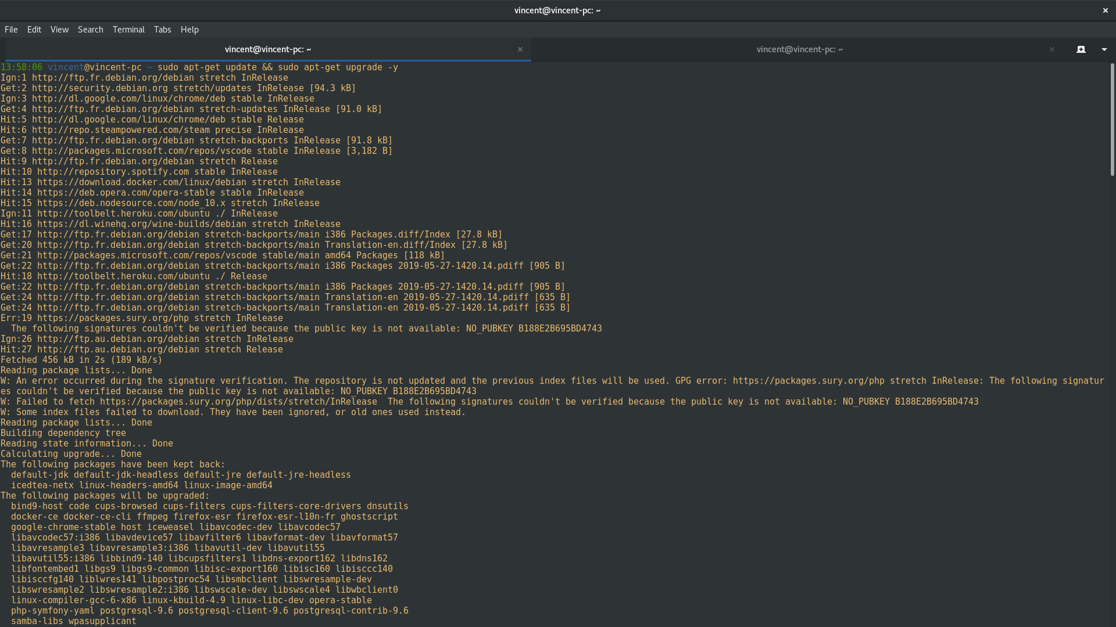Click 'The following packages have been kept back' line
Viewport: 1116px width, 627px height.
coord(113,464)
